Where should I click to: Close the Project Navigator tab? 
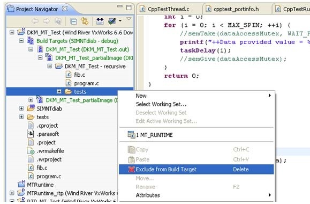[x=65, y=9]
